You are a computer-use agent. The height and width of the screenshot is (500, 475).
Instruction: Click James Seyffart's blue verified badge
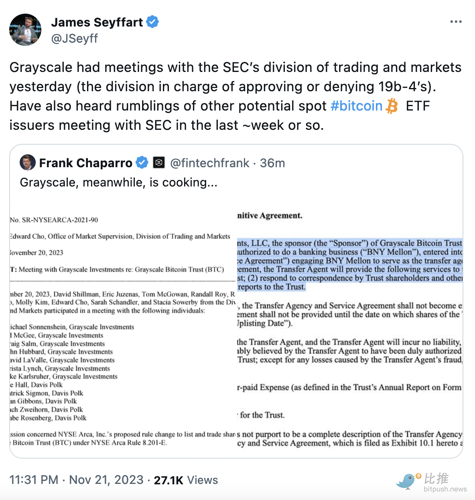pos(152,22)
